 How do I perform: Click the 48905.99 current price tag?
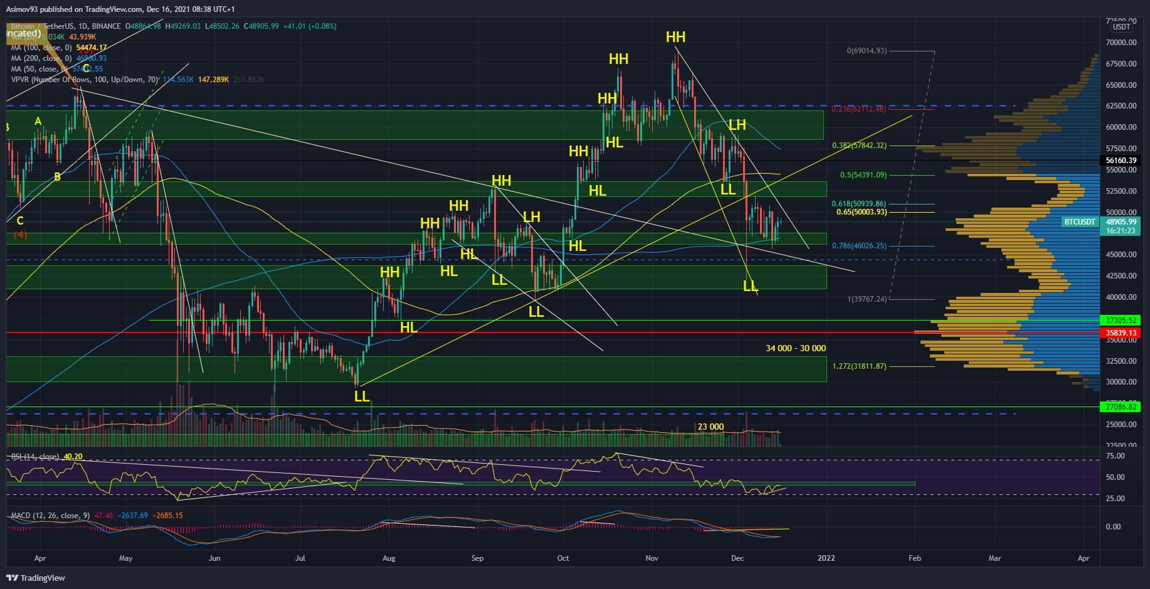(x=1121, y=222)
